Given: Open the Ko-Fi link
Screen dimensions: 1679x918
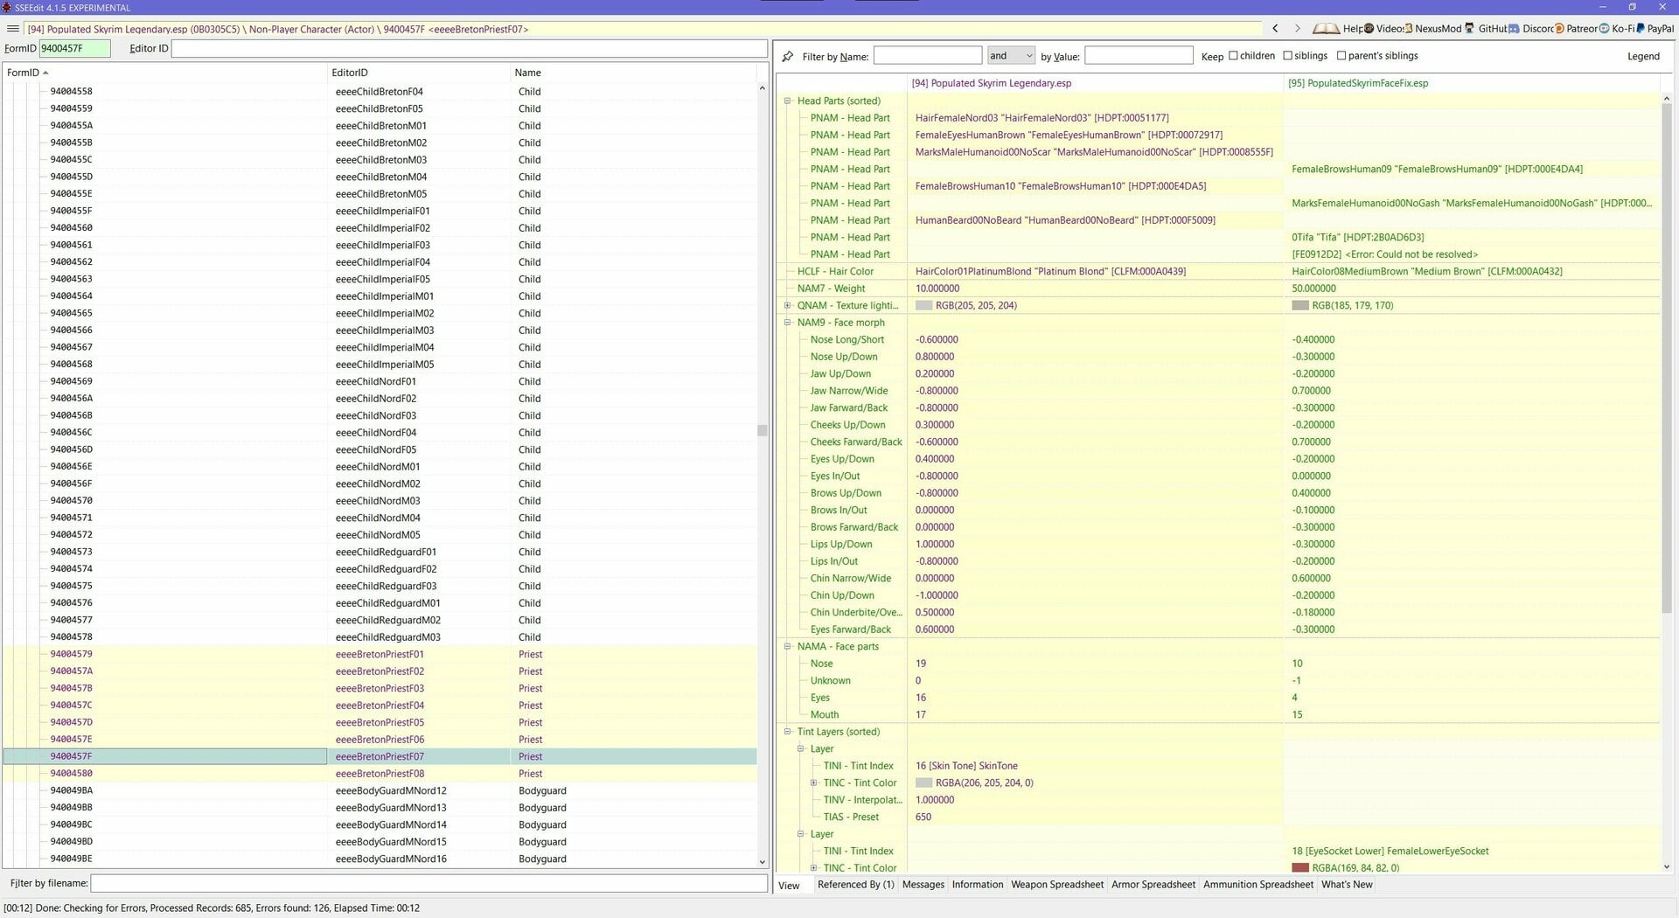Looking at the screenshot, I should click(1616, 29).
